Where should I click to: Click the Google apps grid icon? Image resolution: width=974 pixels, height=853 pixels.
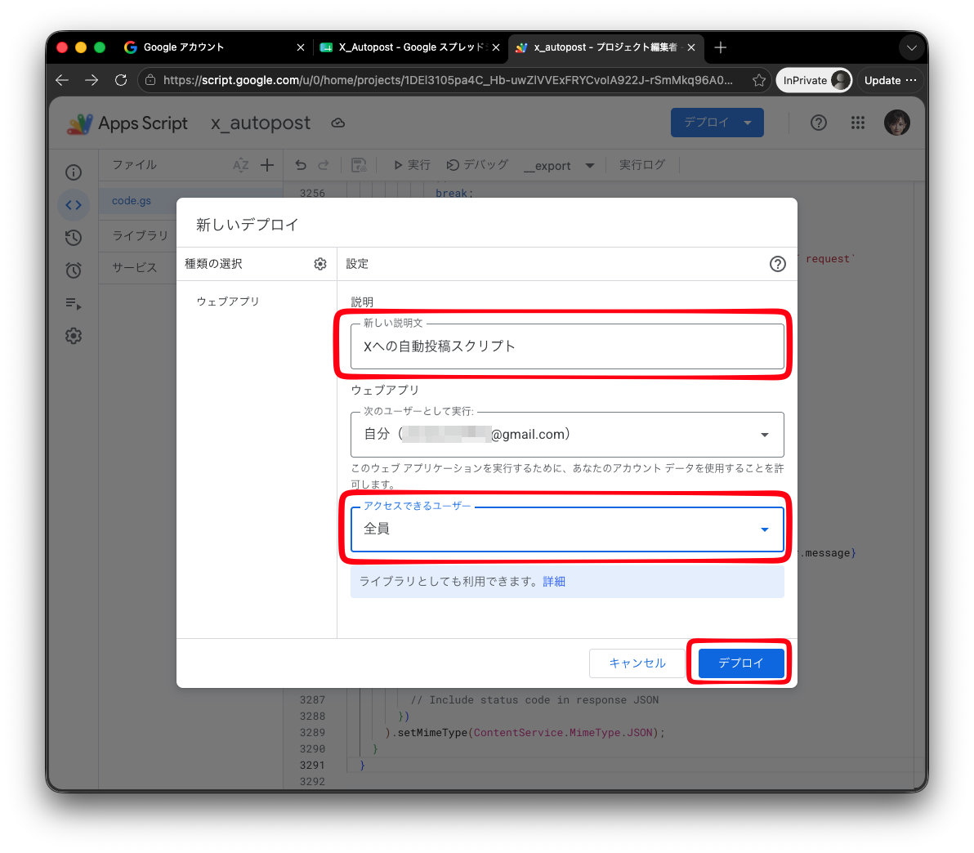point(858,123)
